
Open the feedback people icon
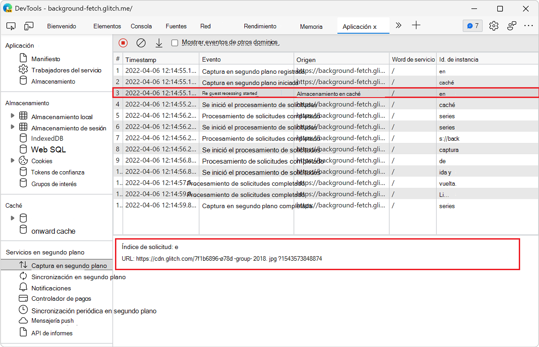click(x=512, y=26)
